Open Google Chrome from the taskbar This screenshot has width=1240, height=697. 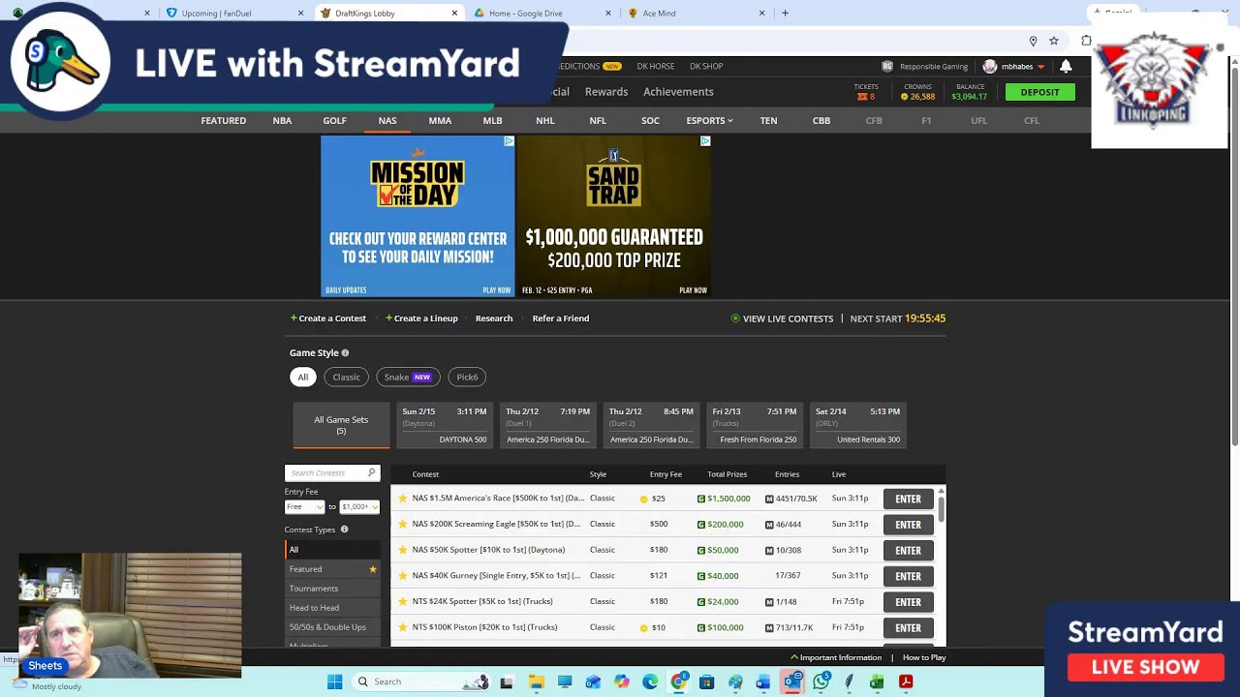(678, 682)
